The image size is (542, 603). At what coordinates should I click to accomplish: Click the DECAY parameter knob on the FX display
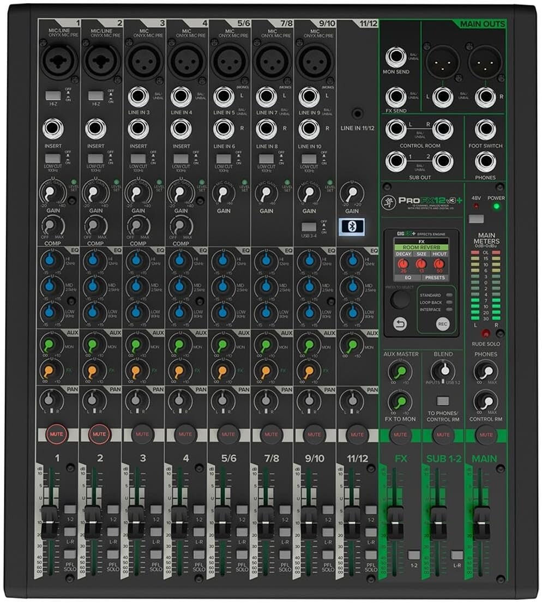[404, 264]
